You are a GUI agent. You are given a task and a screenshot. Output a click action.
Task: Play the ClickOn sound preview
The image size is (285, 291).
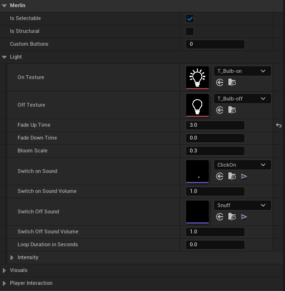pyautogui.click(x=244, y=176)
